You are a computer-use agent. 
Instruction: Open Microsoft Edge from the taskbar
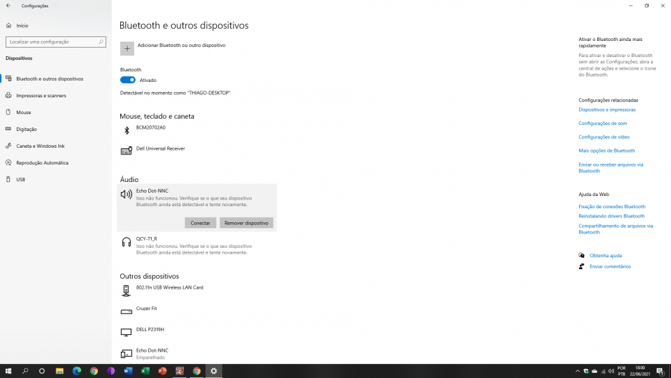point(76,371)
